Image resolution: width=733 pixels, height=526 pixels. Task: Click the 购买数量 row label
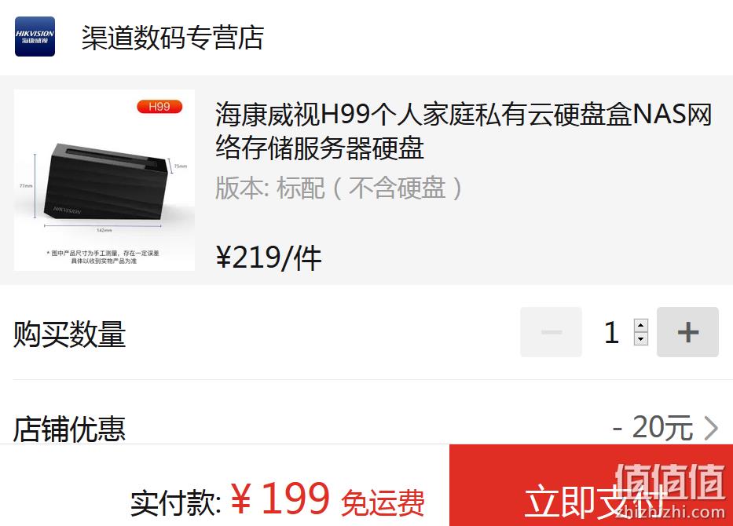click(x=69, y=334)
